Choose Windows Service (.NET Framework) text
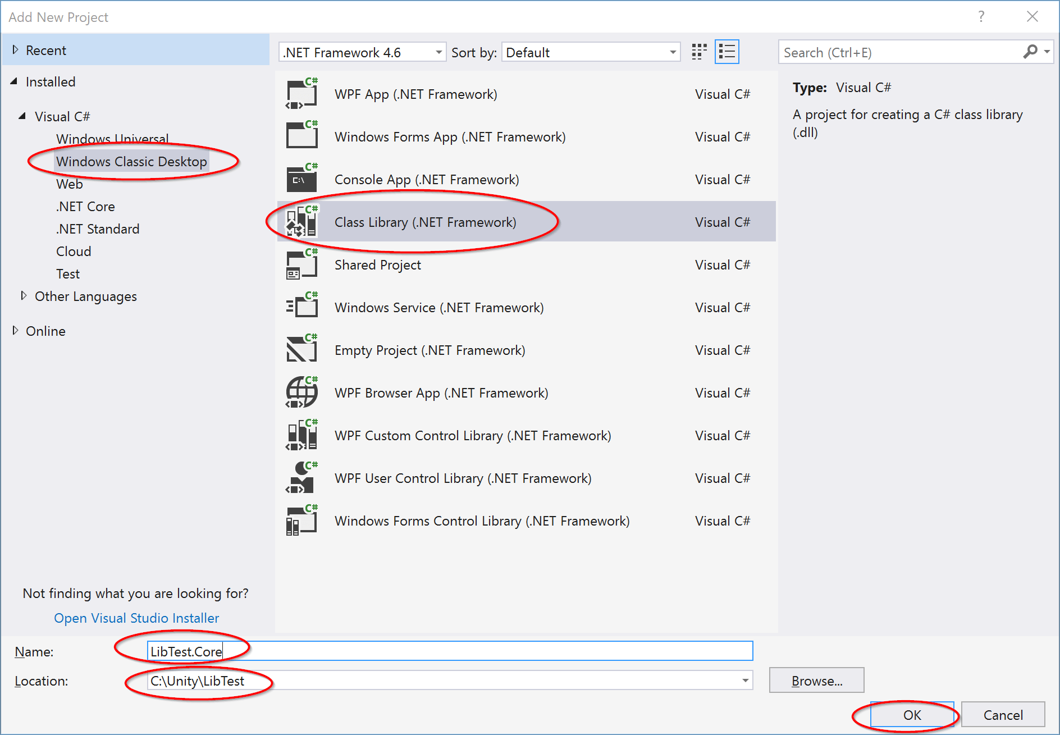 (x=440, y=308)
